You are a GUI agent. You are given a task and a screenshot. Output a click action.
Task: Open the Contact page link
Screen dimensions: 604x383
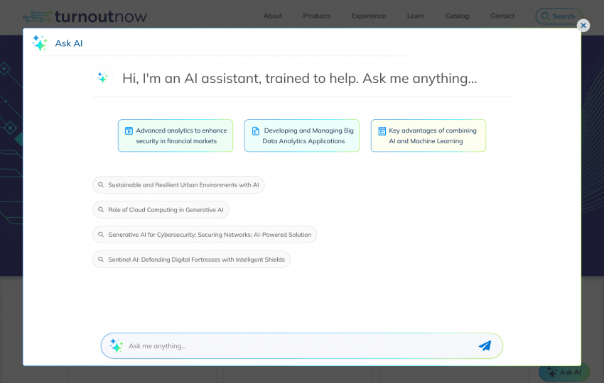(x=502, y=16)
